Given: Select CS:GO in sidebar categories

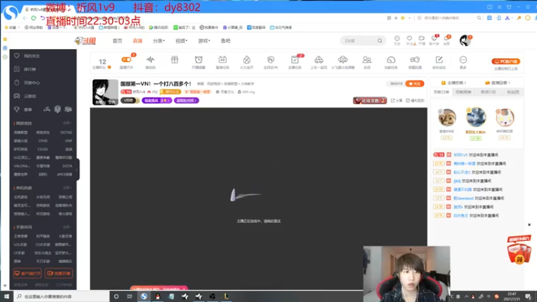Looking at the screenshot, I should click(43, 149).
